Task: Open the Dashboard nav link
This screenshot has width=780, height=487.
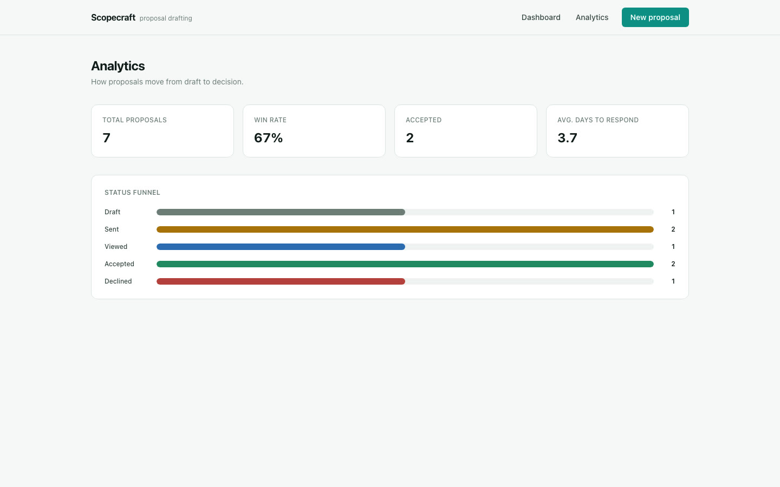Action: (x=541, y=17)
